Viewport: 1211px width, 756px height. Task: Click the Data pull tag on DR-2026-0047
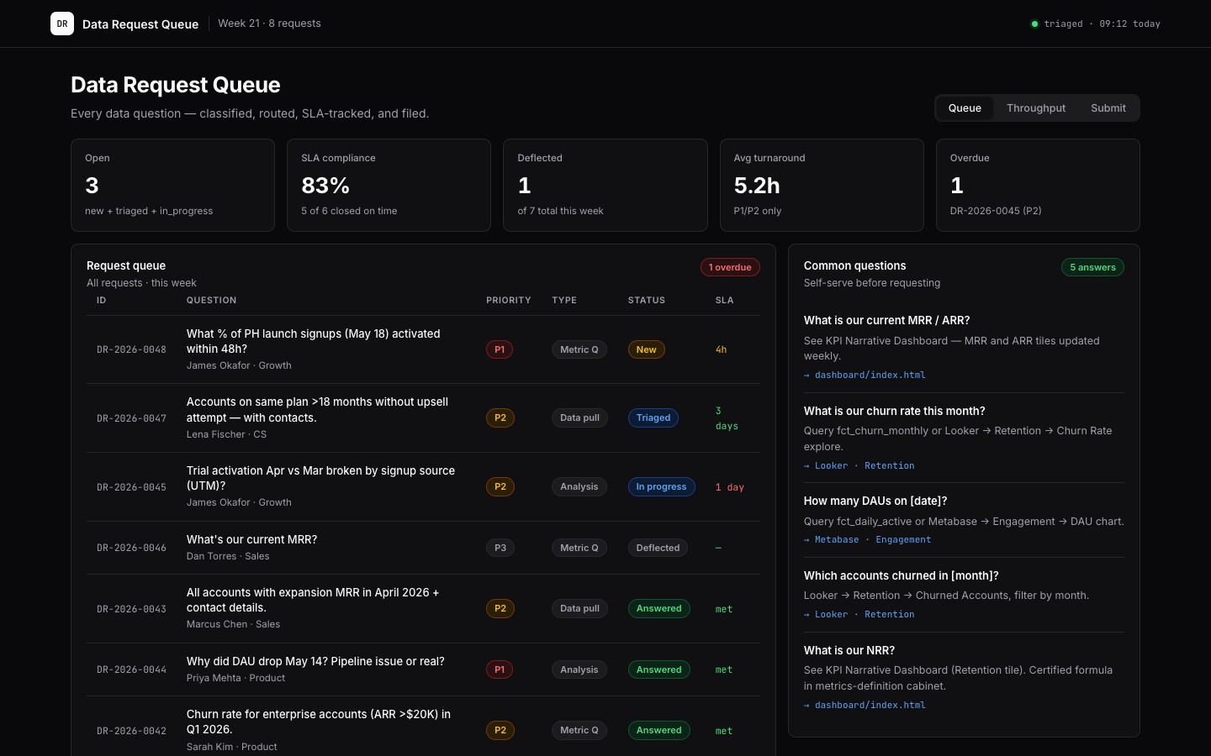point(579,417)
